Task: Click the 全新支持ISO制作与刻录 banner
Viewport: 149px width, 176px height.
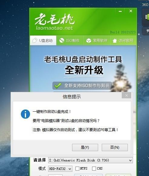Action: (82, 86)
